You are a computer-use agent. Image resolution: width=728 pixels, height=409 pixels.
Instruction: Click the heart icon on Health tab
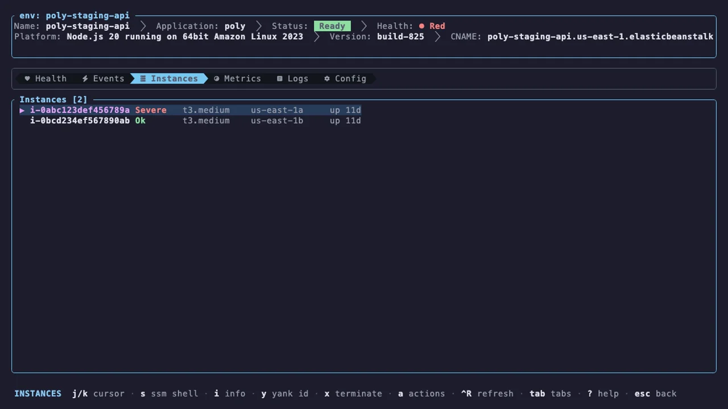pos(27,78)
